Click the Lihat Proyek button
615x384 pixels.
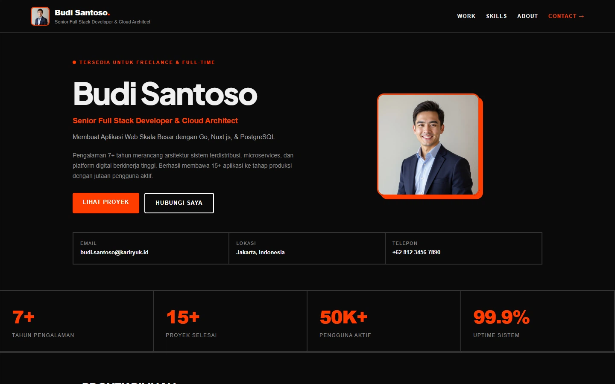click(x=106, y=203)
